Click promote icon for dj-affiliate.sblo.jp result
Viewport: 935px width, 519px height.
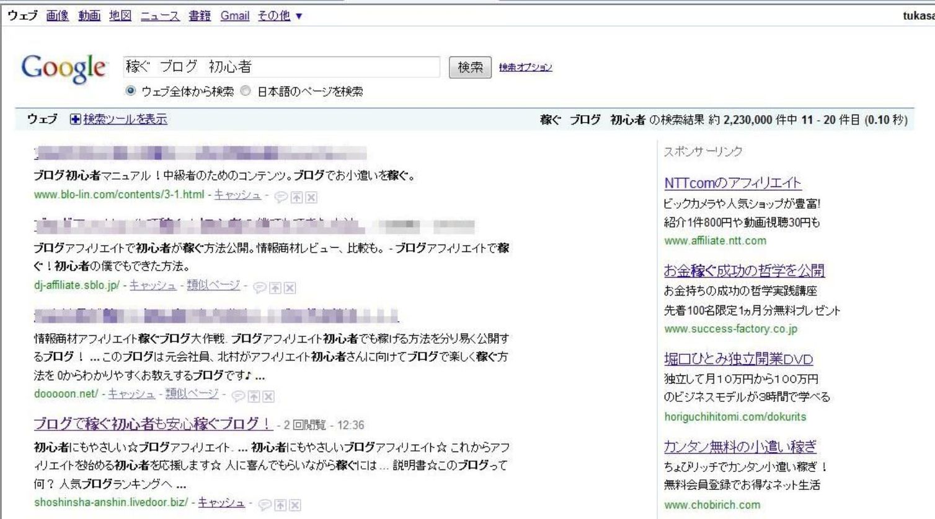click(275, 288)
